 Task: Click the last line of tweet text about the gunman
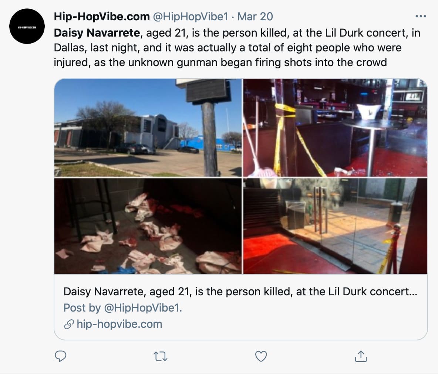220,62
